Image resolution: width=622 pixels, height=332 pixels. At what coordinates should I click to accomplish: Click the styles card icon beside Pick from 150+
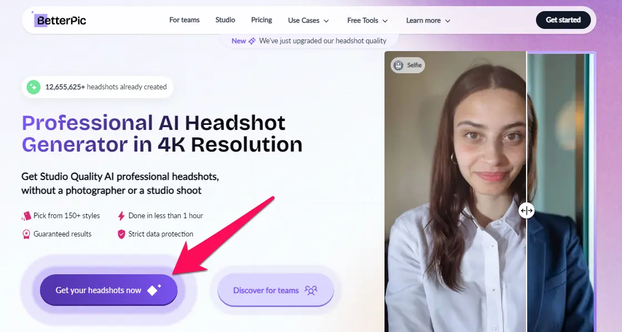(x=26, y=216)
